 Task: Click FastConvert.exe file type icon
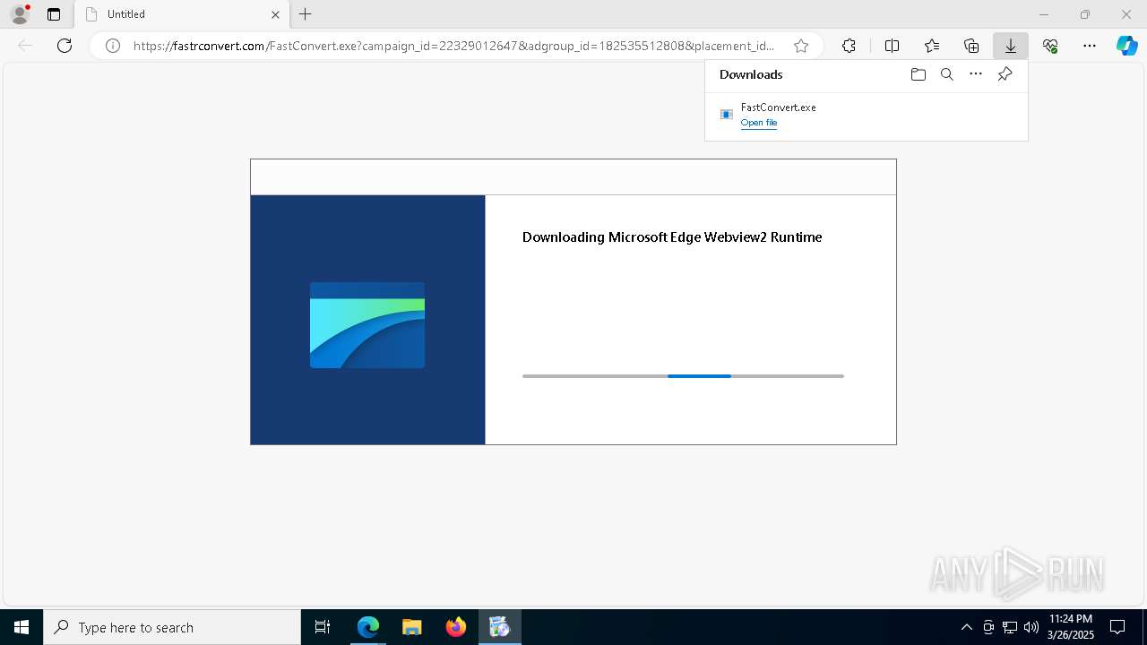click(x=727, y=115)
